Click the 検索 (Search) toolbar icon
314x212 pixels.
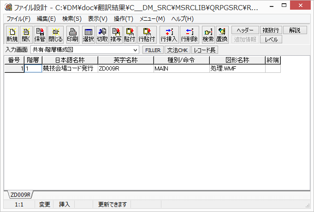(208, 35)
